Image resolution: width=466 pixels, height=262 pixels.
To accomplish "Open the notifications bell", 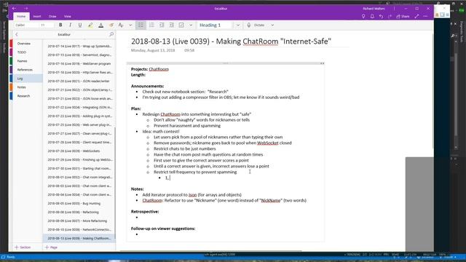I will click(372, 16).
